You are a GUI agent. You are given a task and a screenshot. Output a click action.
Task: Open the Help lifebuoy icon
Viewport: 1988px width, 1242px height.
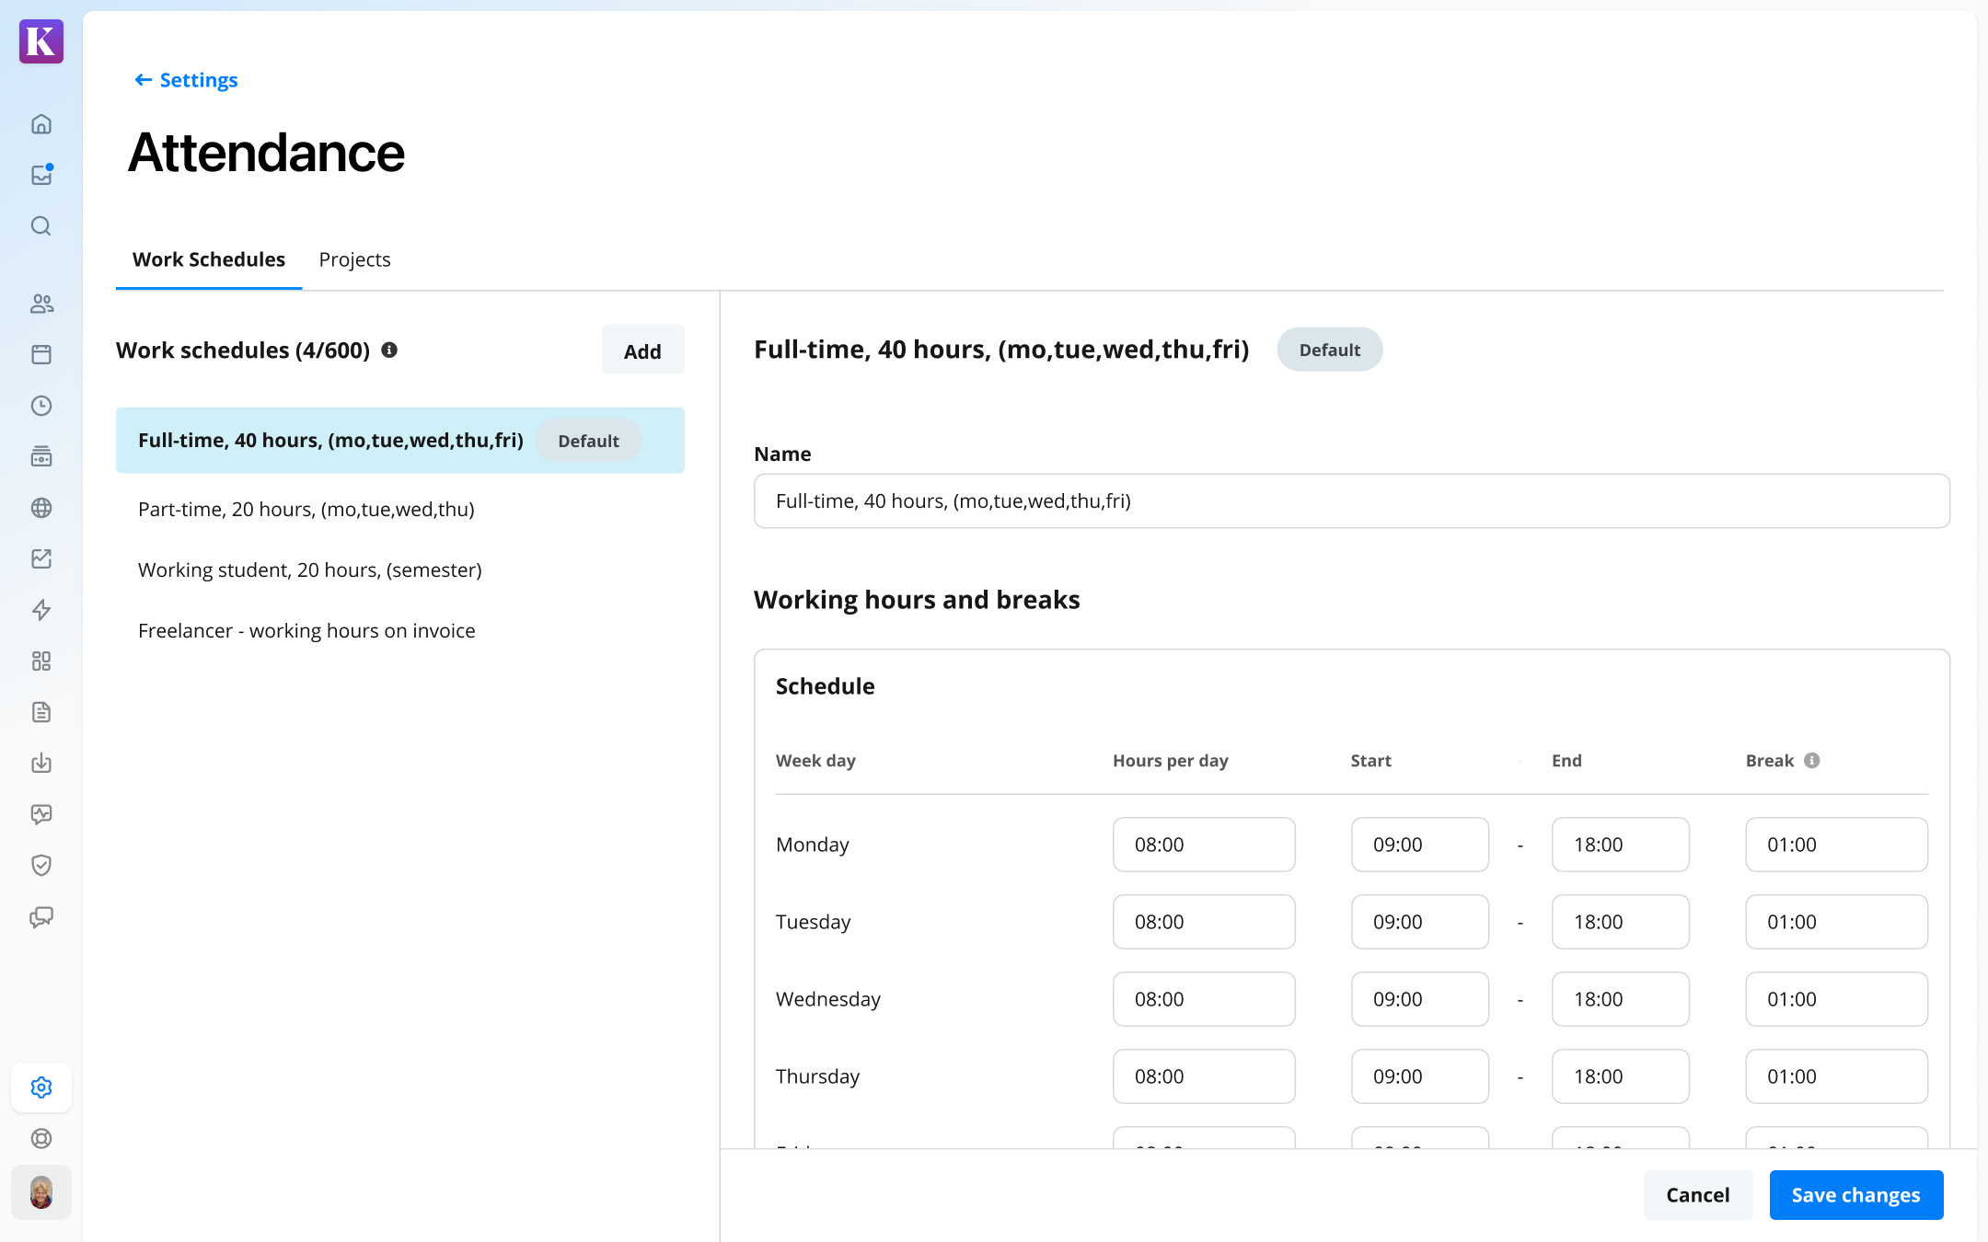point(41,1139)
